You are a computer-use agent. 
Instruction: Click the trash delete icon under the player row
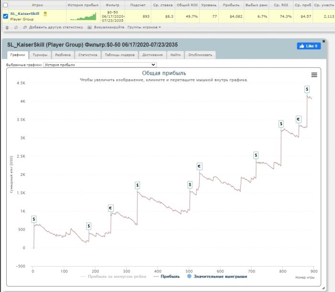click(7, 27)
